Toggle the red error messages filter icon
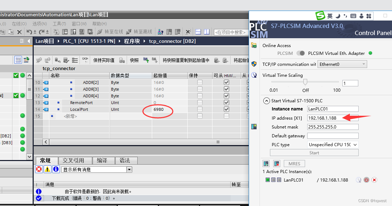The height and width of the screenshot is (206, 392). click(x=39, y=169)
